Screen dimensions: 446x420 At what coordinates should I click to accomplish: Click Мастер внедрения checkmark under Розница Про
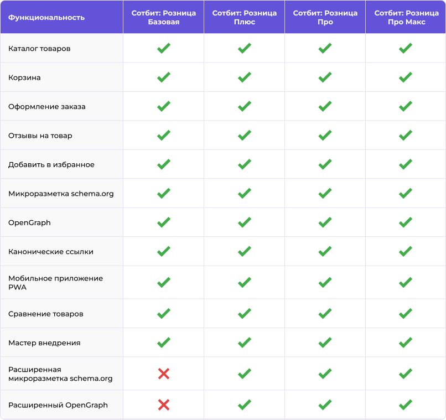pyautogui.click(x=325, y=343)
